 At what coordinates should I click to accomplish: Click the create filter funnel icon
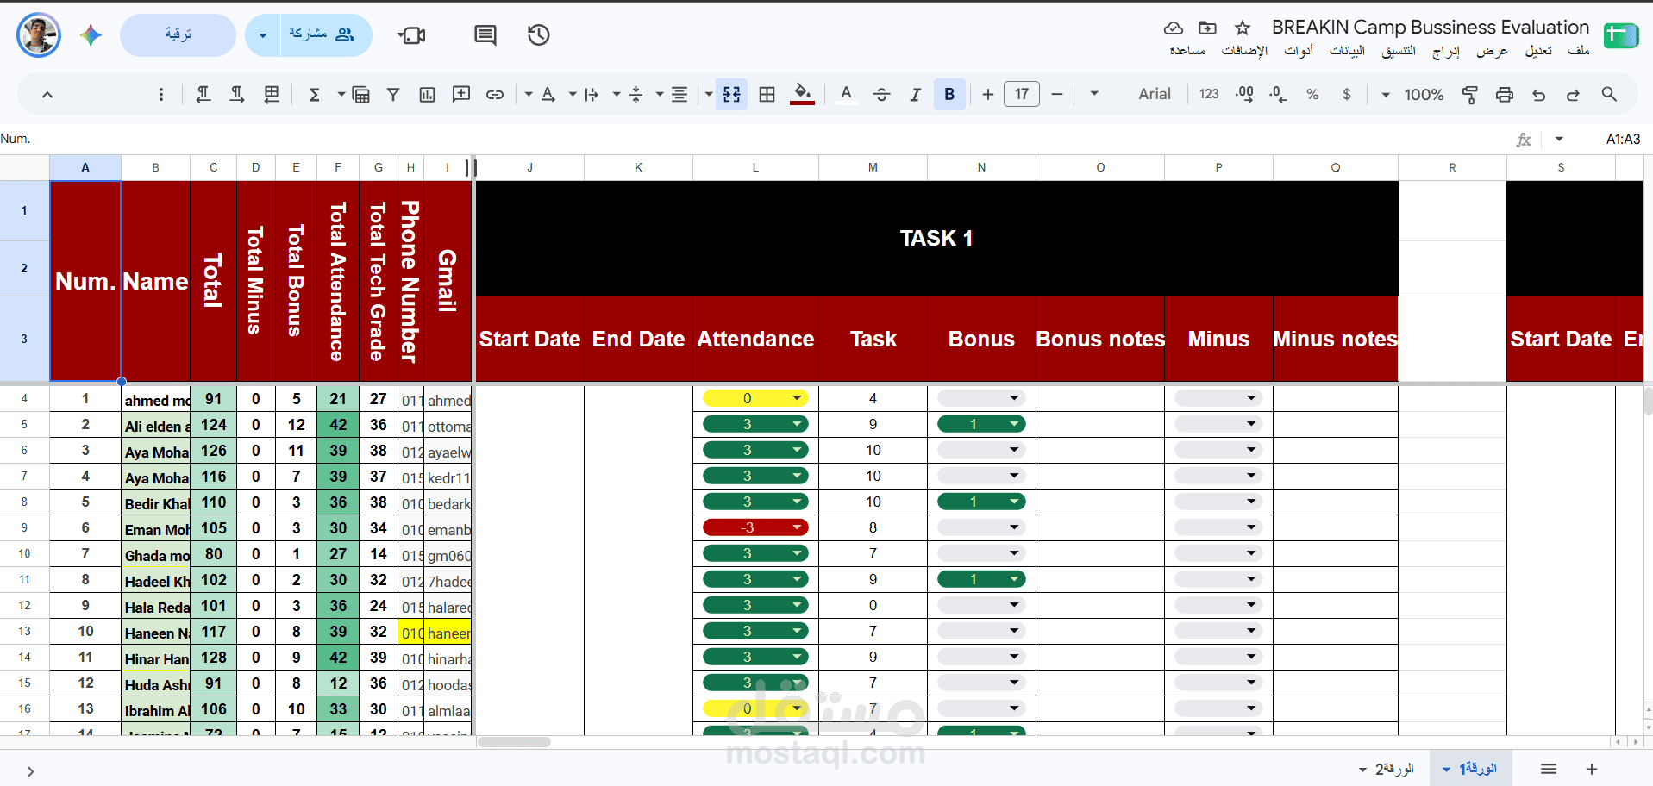point(393,95)
